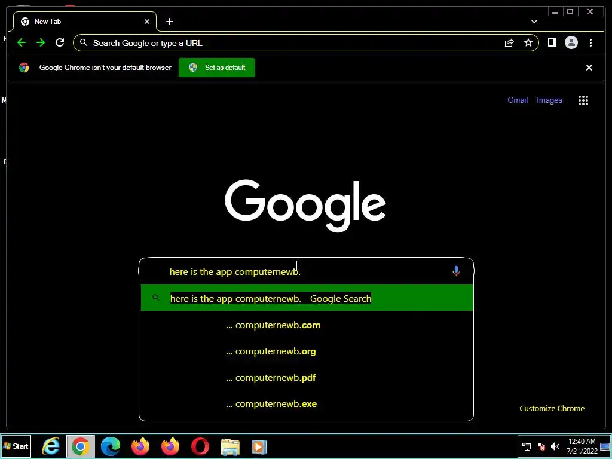Click the Chrome taskbar icon

tap(81, 446)
